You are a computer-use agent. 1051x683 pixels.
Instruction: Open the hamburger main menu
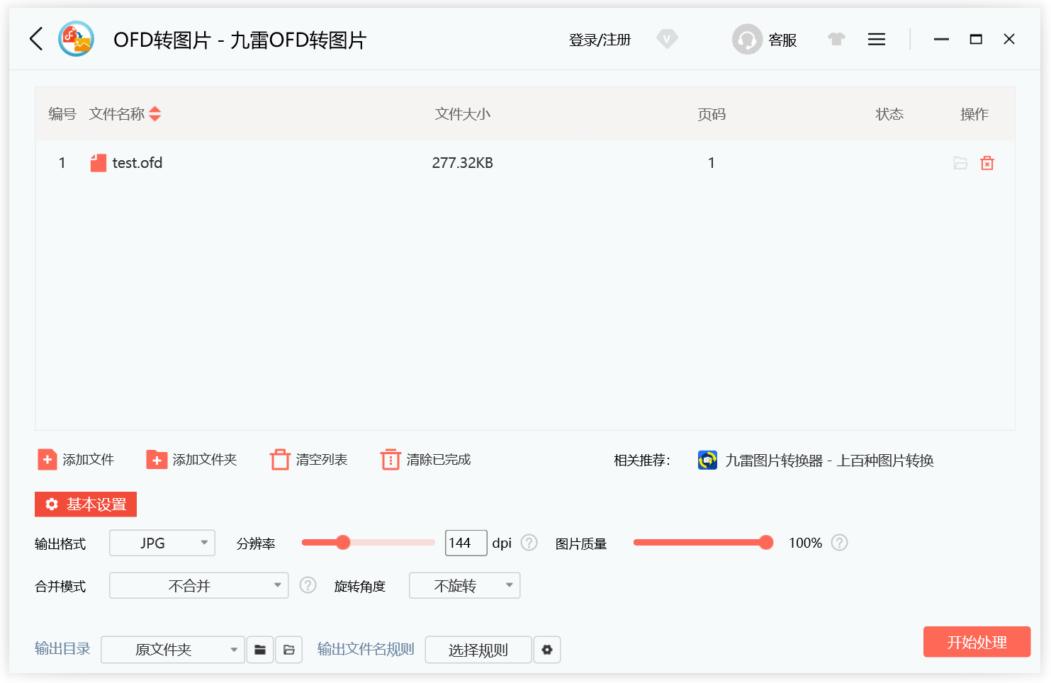tap(877, 39)
